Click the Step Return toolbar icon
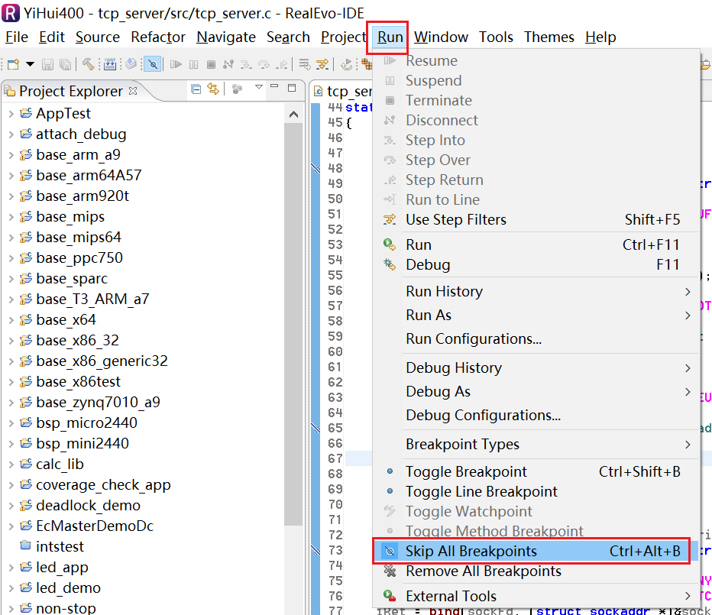Viewport: 712px width, 615px height. pyautogui.click(x=282, y=64)
